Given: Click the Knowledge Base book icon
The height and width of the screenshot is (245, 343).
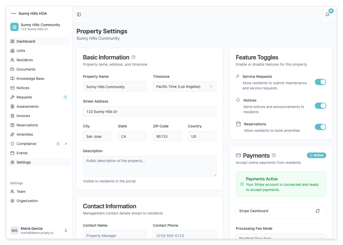Looking at the screenshot, I should coord(13,79).
